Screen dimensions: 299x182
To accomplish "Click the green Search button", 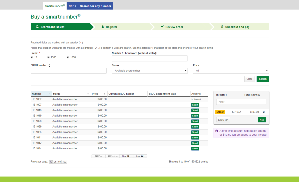I will point(263,79).
